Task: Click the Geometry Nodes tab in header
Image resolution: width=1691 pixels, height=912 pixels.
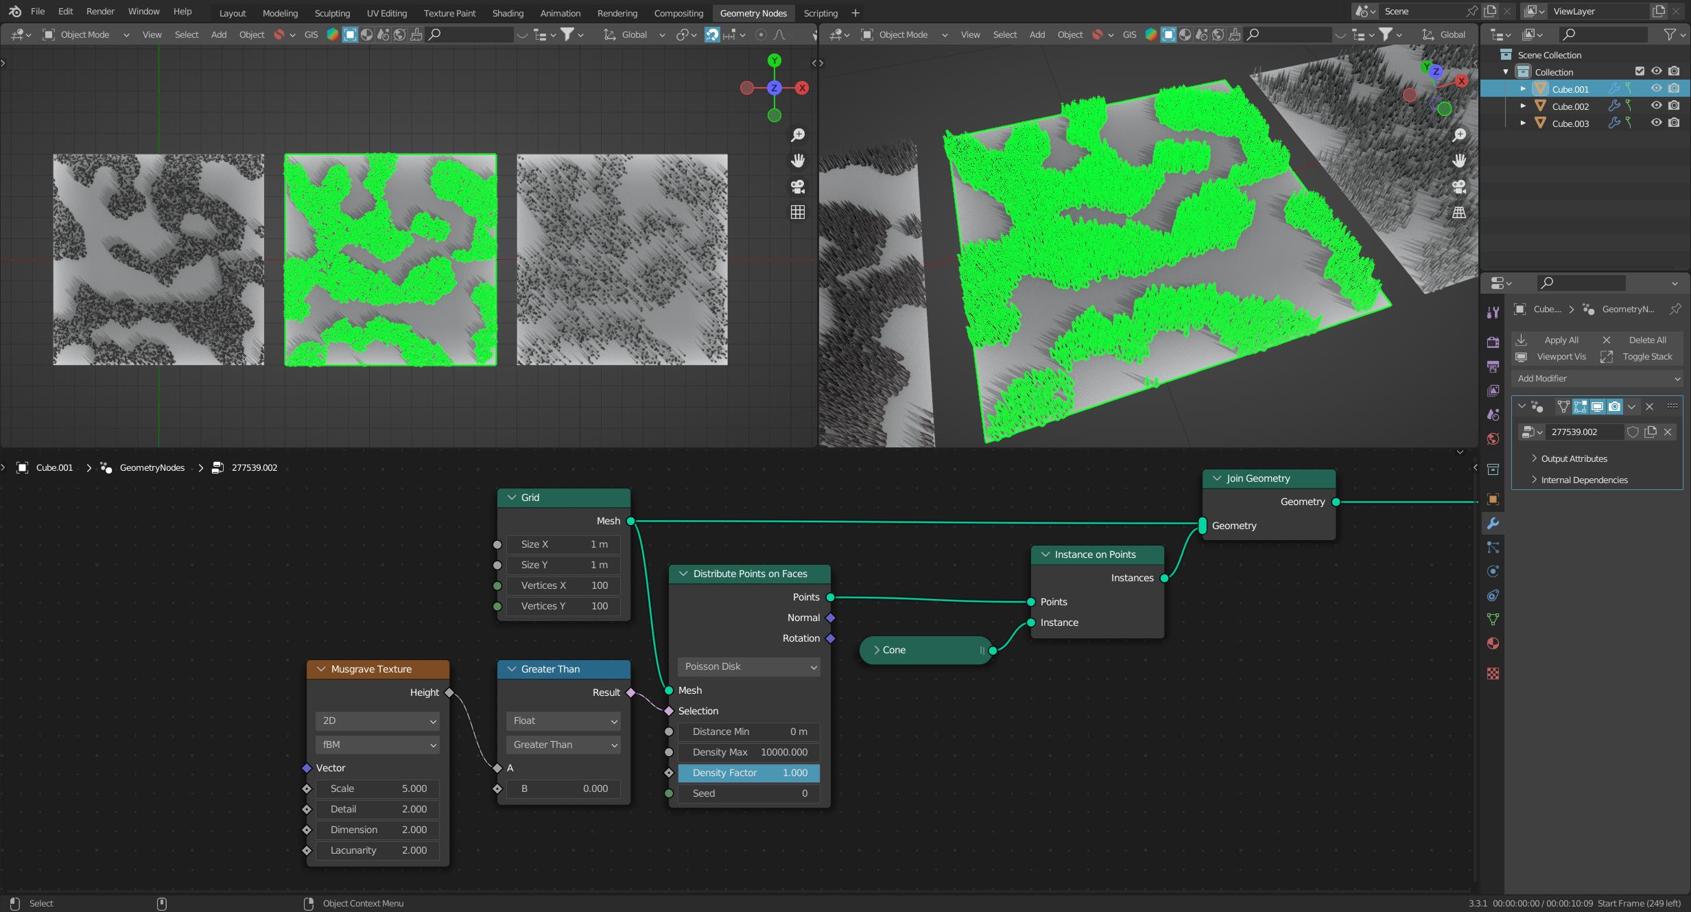Action: click(x=752, y=12)
